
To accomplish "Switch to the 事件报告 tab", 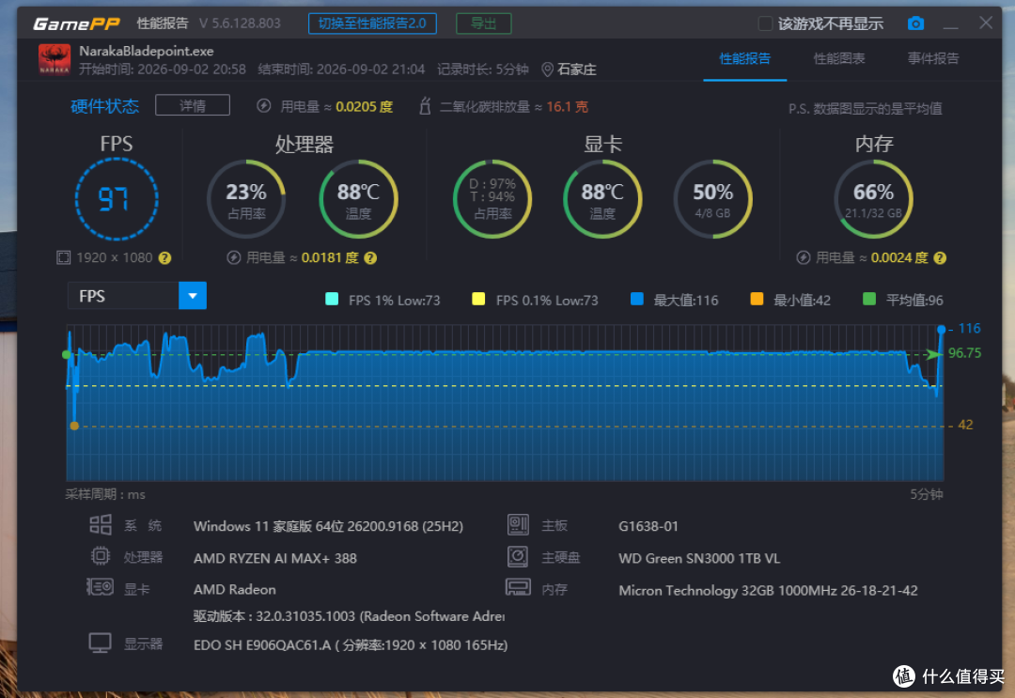I will (933, 59).
